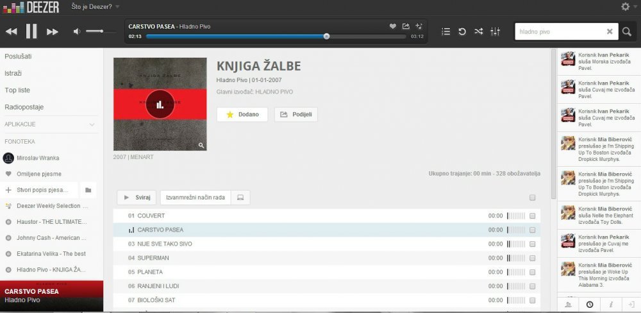This screenshot has height=313, width=641.
Task: Share the currently playing track
Action: point(406,26)
